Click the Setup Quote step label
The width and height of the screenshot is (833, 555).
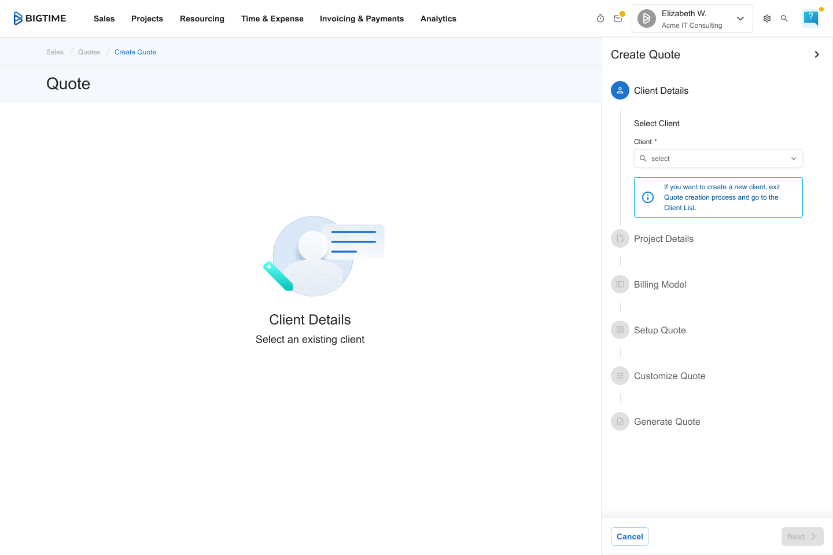[x=659, y=330]
